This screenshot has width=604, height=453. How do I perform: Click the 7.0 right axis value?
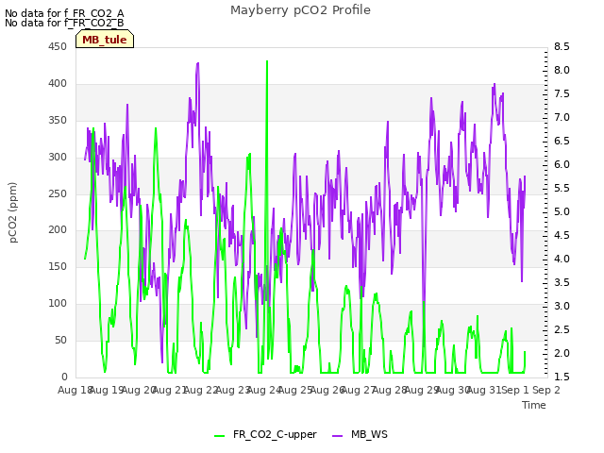pos(562,117)
